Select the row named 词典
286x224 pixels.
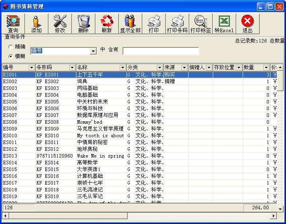click(x=140, y=81)
